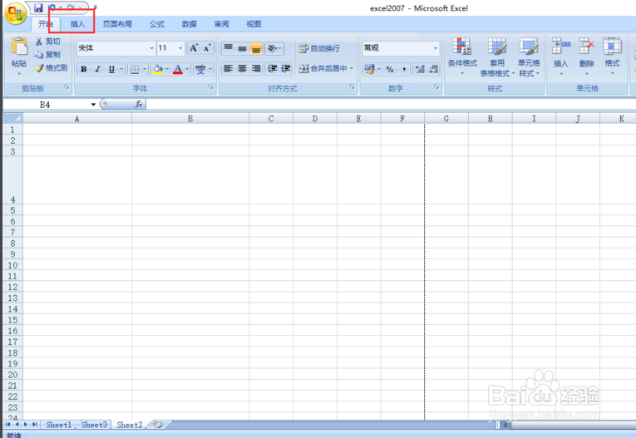Click the Office button
Viewport: 636px width, 438px height.
click(15, 14)
